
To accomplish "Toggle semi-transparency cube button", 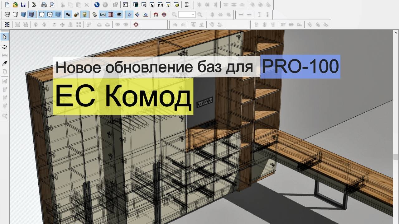I will click(x=50, y=15).
